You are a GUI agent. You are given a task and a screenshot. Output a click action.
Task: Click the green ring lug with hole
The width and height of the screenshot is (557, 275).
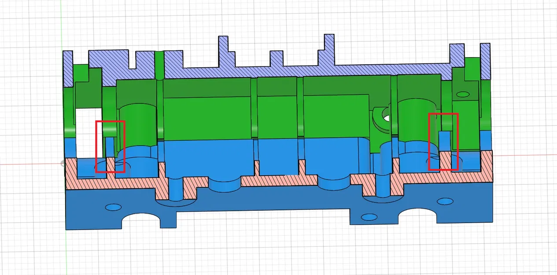pyautogui.click(x=382, y=117)
